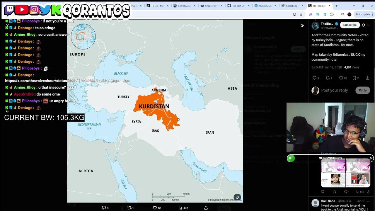The height and width of the screenshot is (211, 375).
Task: Click Halil Baha reply author name
Action: click(329, 201)
